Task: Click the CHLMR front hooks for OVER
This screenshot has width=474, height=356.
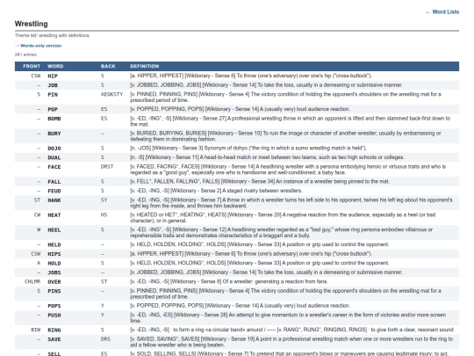Action: [x=32, y=282]
